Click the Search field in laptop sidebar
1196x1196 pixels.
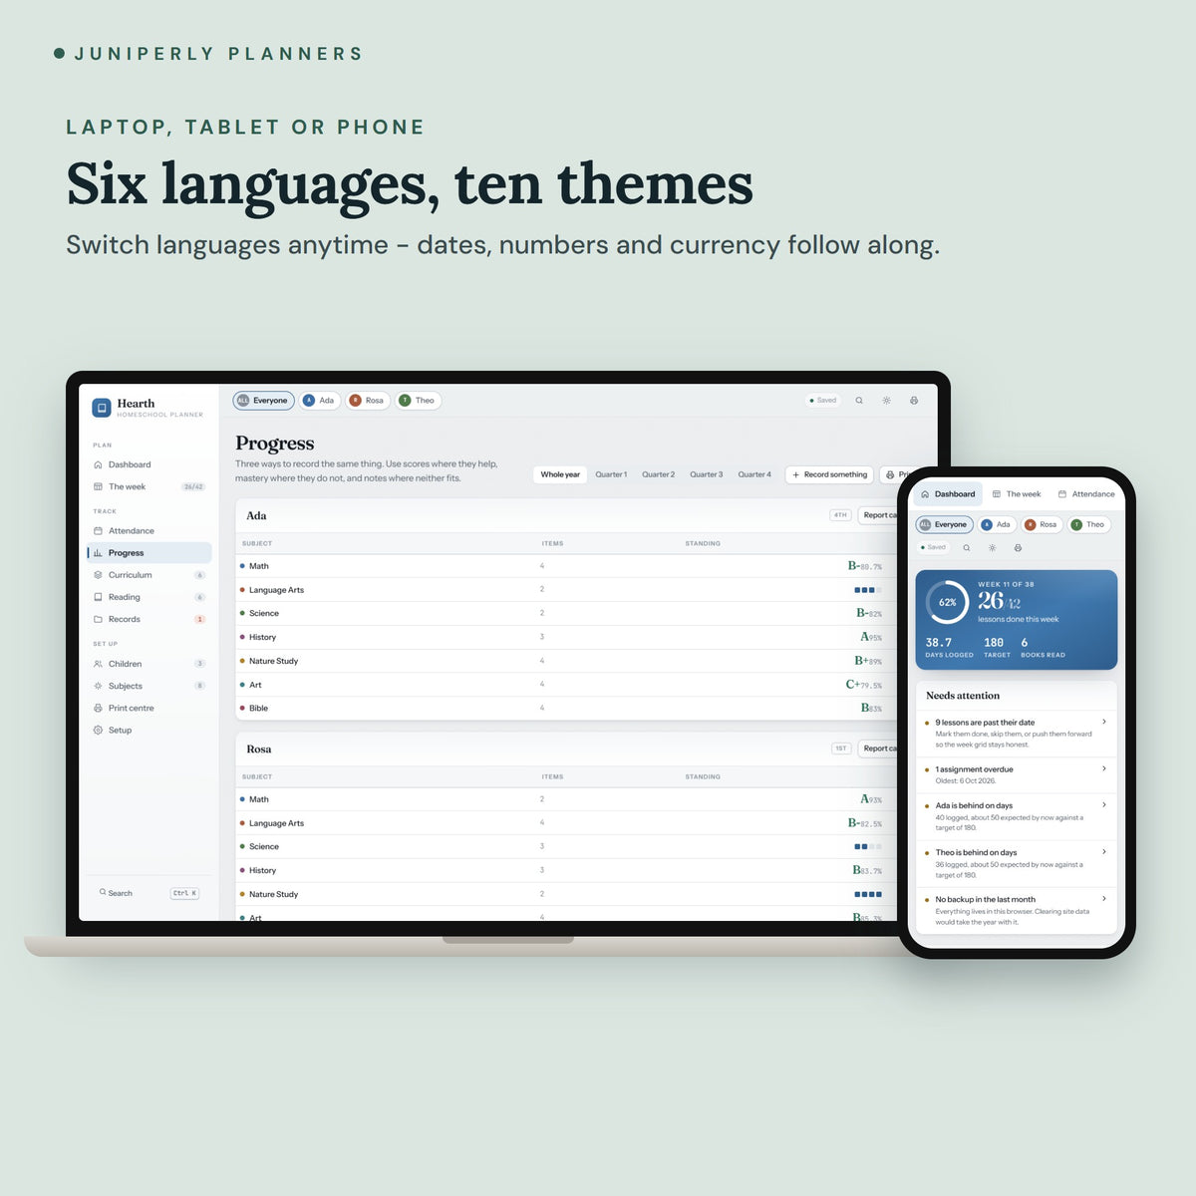149,893
